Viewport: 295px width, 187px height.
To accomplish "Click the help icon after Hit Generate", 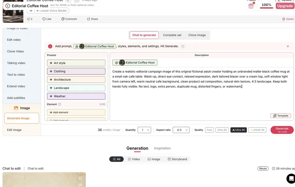I will [x=183, y=46].
